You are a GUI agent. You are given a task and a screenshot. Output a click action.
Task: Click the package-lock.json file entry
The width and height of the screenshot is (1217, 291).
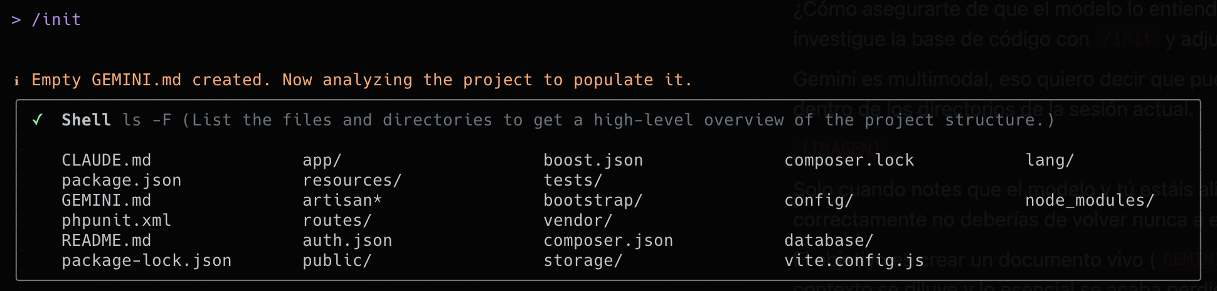pos(146,261)
